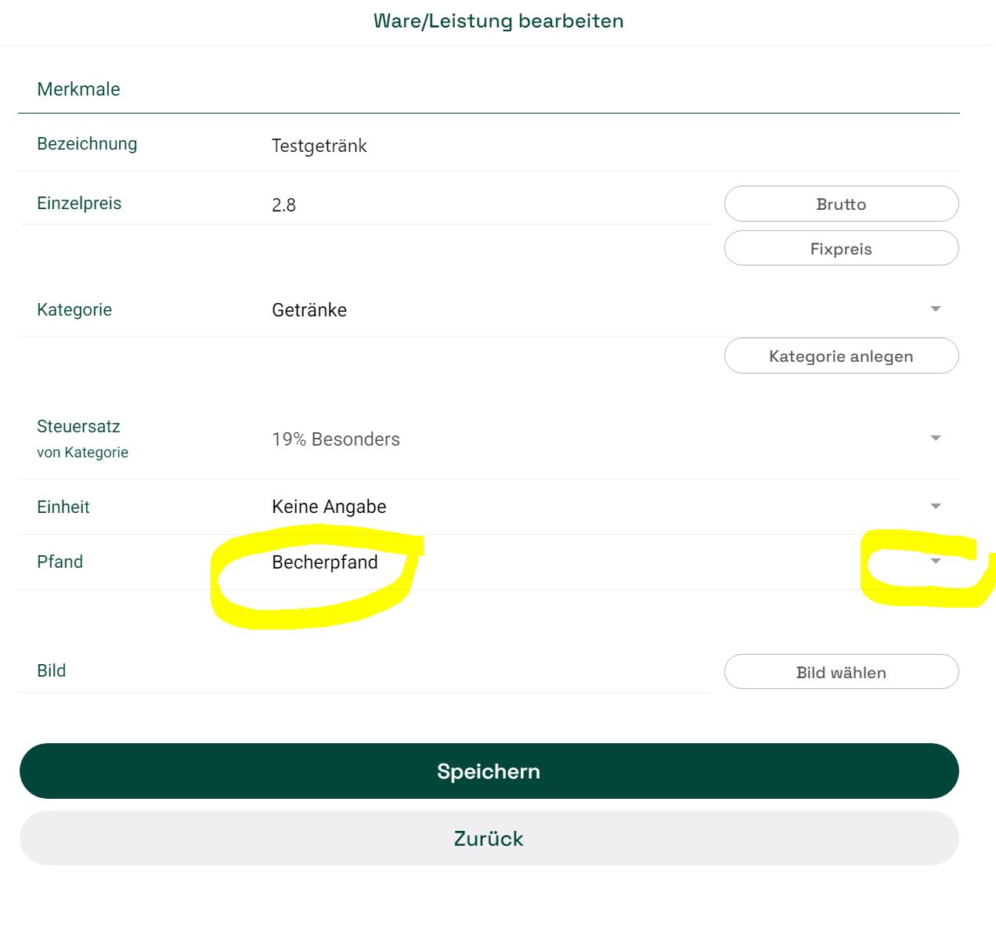Toggle the Brutto price button
996x928 pixels.
(841, 204)
